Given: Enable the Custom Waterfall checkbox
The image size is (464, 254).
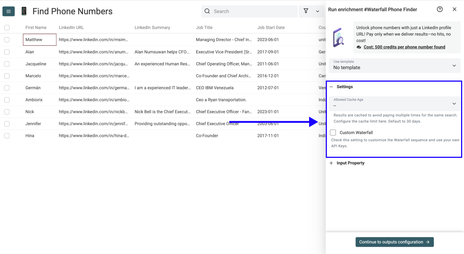Looking at the screenshot, I should point(333,133).
